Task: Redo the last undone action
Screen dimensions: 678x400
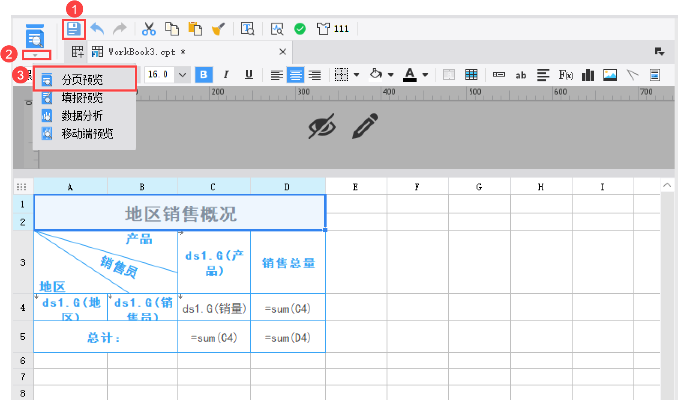Action: tap(120, 29)
